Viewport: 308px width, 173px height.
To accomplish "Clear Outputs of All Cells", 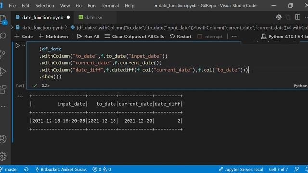I will [x=134, y=37].
